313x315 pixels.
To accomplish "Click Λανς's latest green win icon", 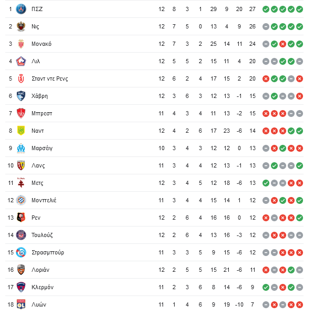I will click(299, 166).
